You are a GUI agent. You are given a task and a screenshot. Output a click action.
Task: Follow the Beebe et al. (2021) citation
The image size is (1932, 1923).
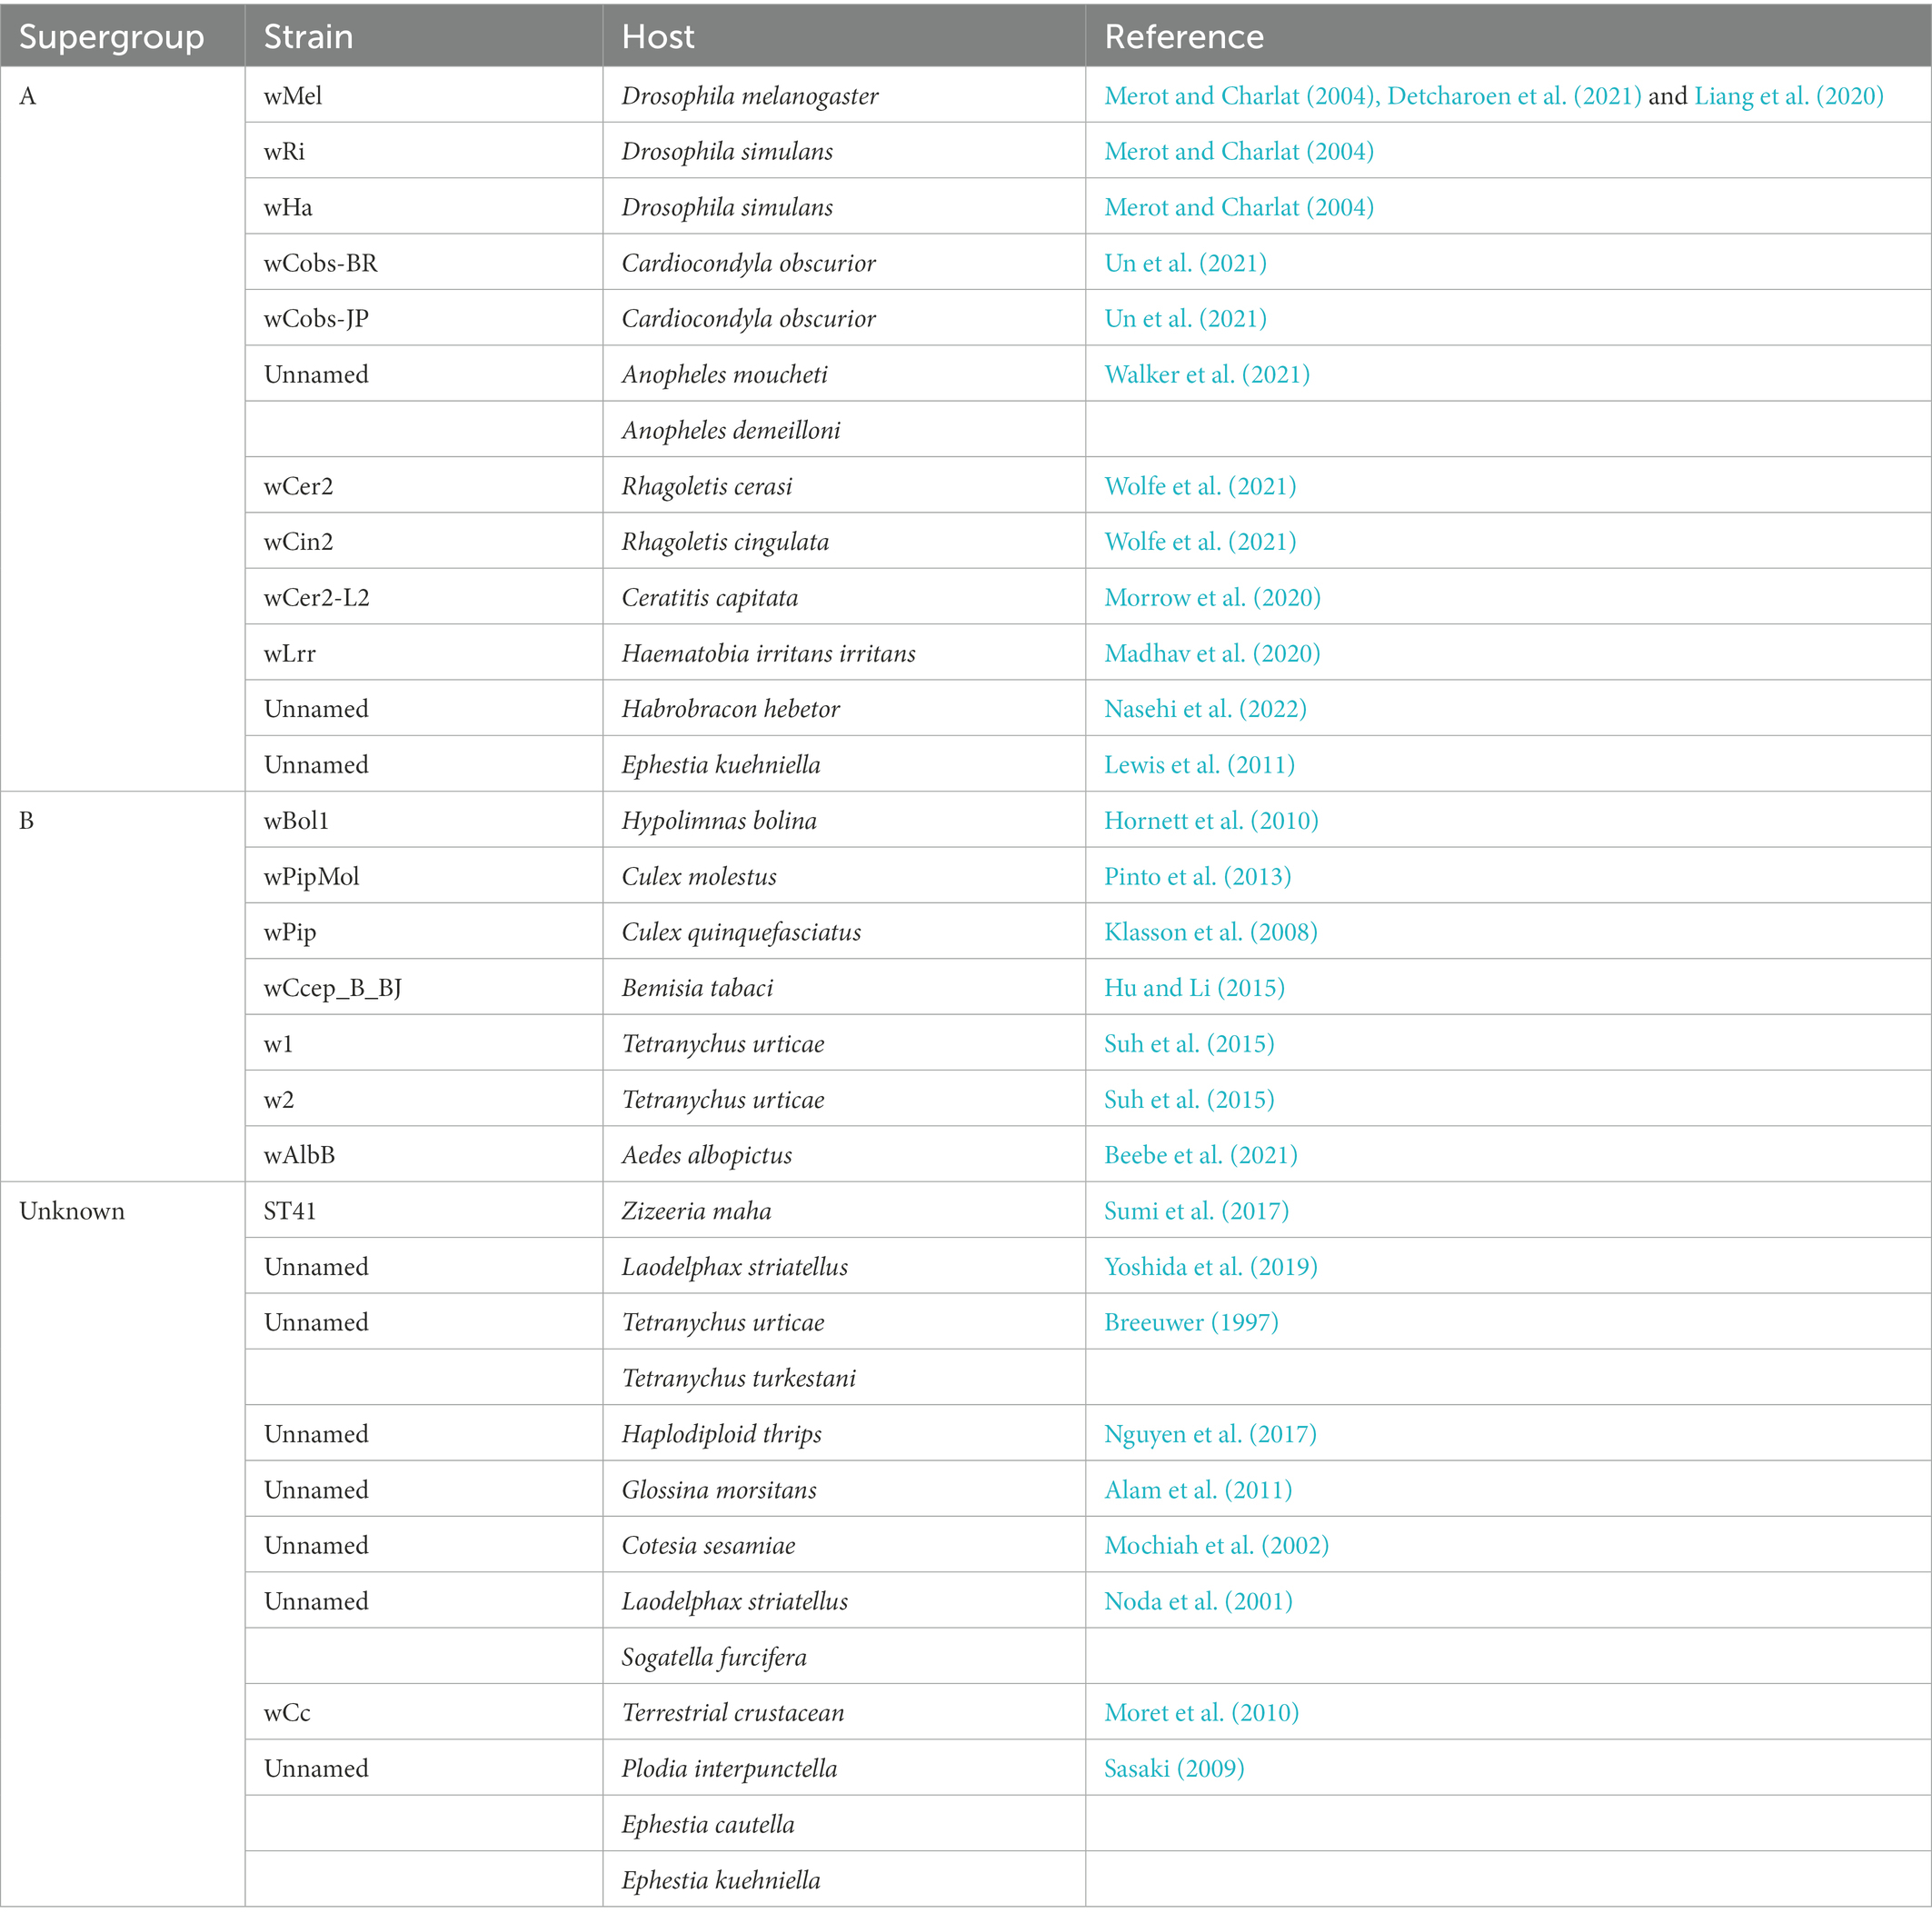pyautogui.click(x=1200, y=1155)
